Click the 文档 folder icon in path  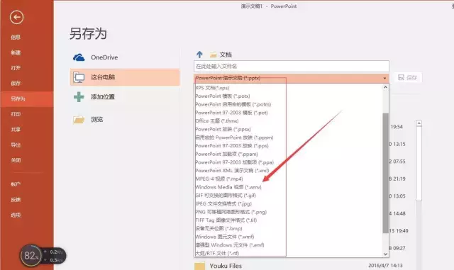214,55
